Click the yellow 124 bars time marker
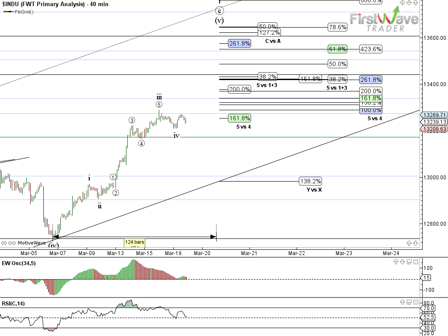Image resolution: width=448 pixels, height=336 pixels. (x=134, y=242)
